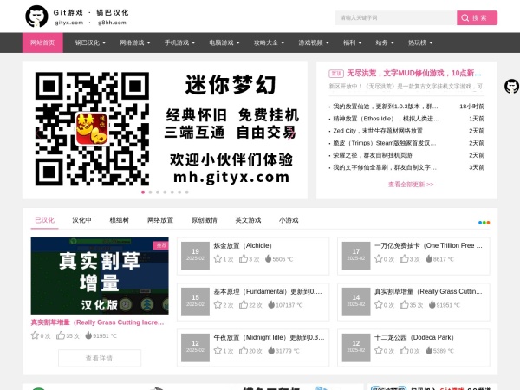The width and height of the screenshot is (520, 390).
Task: Click the star icon under 一万亿免费抽卡
Action: (378, 259)
